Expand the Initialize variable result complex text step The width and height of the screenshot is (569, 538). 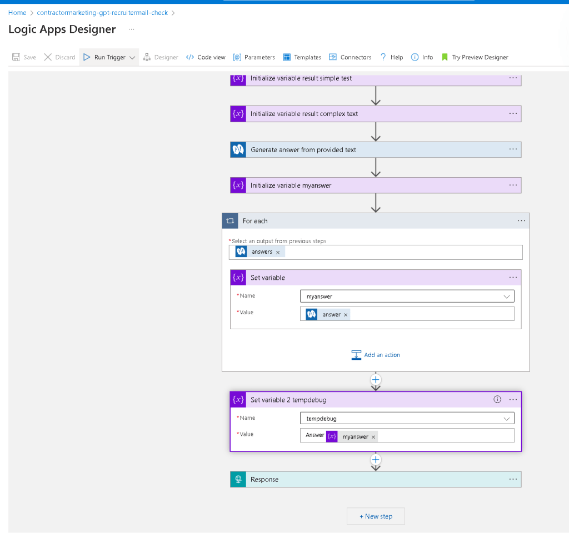coord(376,114)
